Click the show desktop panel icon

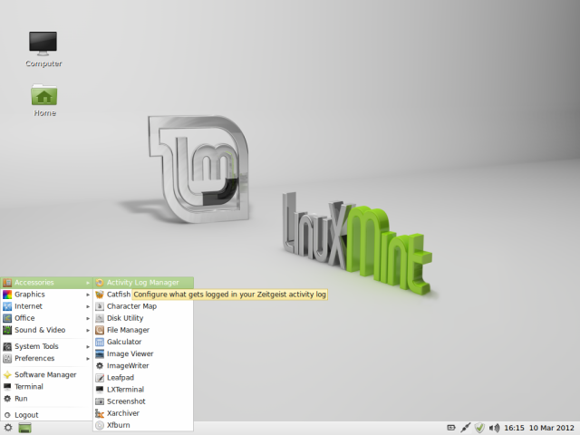pyautogui.click(x=24, y=428)
